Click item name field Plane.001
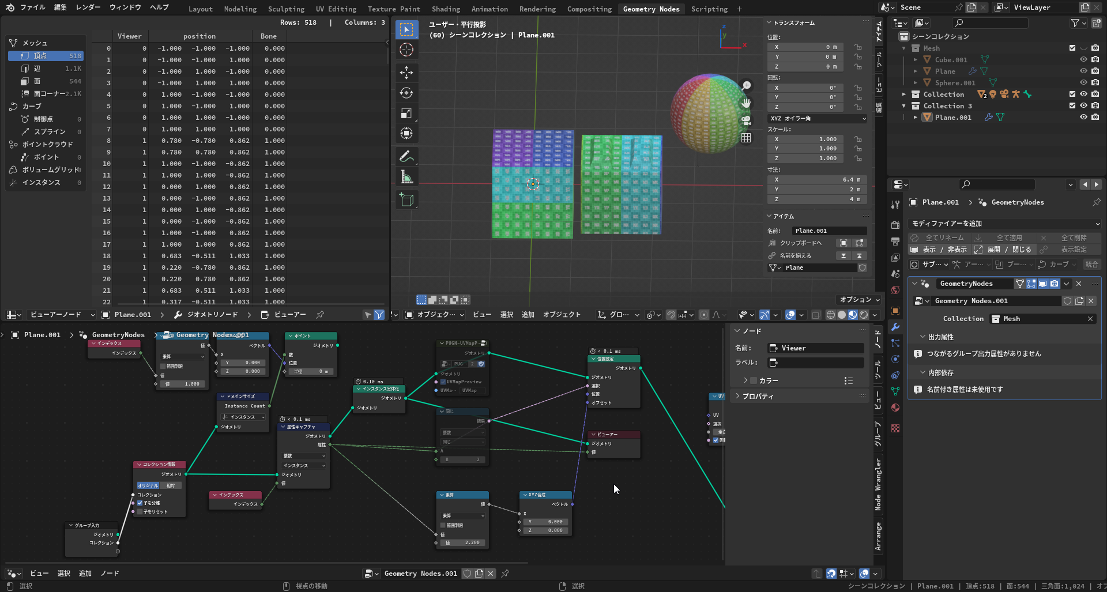The height and width of the screenshot is (592, 1107). 829,231
